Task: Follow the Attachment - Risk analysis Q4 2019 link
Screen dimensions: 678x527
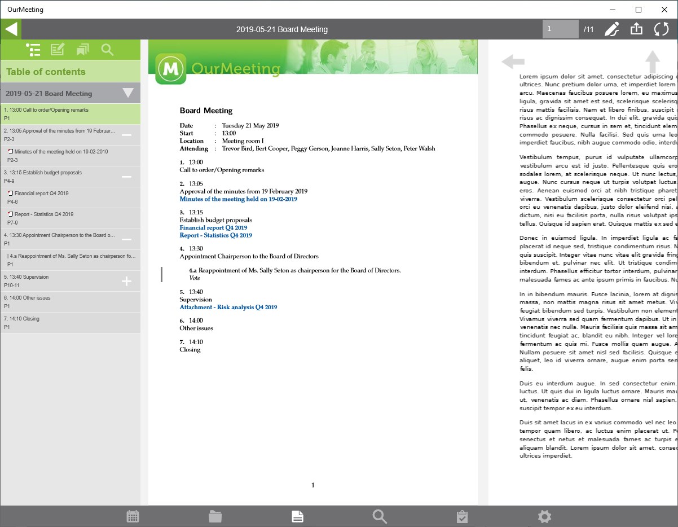Action: tap(228, 308)
